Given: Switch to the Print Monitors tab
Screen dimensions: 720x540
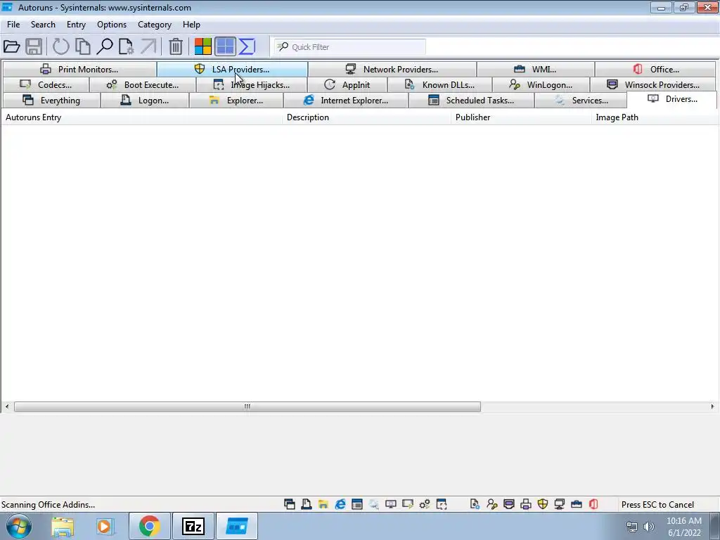Looking at the screenshot, I should click(x=79, y=70).
